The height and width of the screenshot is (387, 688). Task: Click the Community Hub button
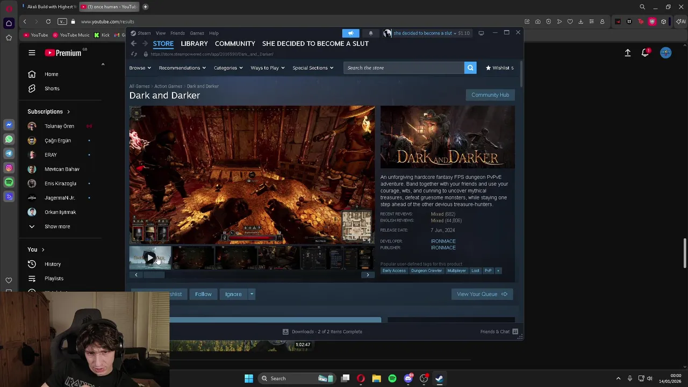(x=490, y=95)
